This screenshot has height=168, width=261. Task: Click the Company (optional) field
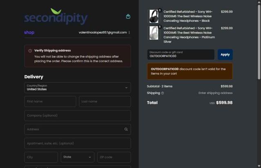click(78, 116)
